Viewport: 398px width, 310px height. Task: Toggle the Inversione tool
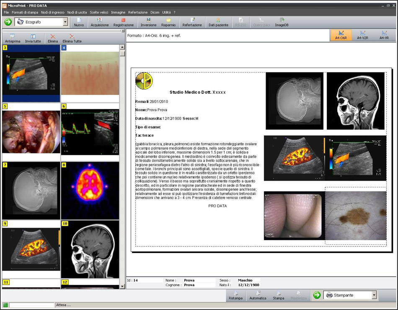click(x=148, y=22)
